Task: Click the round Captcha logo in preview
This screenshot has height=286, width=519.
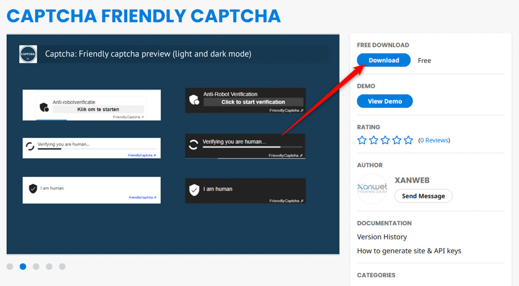Action: [x=28, y=54]
